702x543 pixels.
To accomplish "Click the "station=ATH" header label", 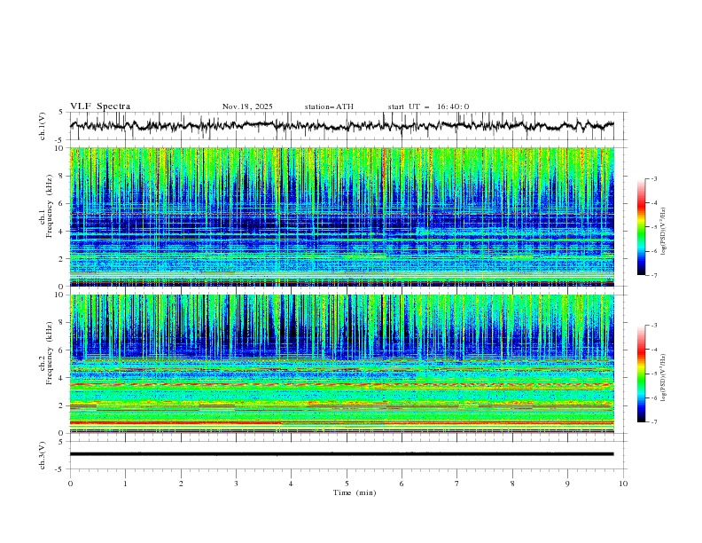I will 329,106.
